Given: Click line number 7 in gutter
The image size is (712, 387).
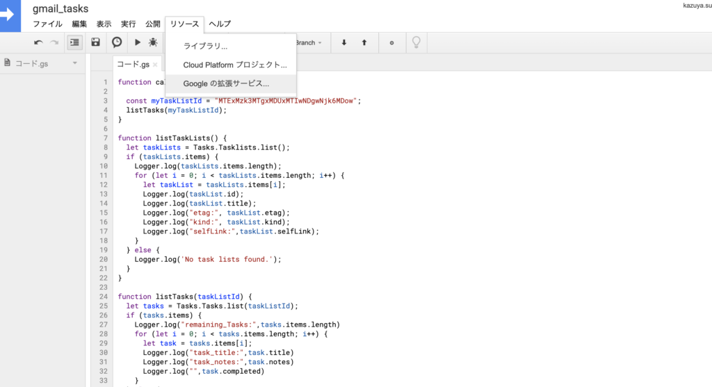Looking at the screenshot, I should (106, 138).
